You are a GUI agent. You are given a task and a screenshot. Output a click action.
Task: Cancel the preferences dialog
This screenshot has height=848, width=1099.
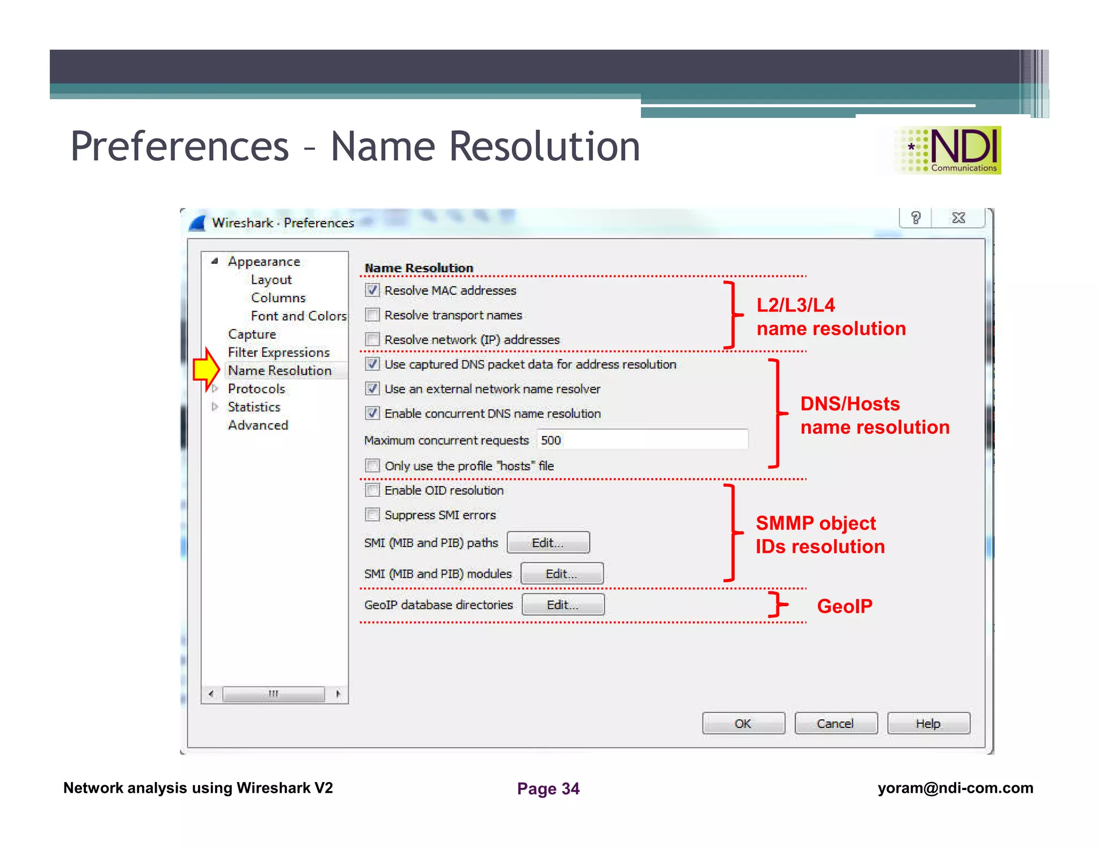point(836,724)
